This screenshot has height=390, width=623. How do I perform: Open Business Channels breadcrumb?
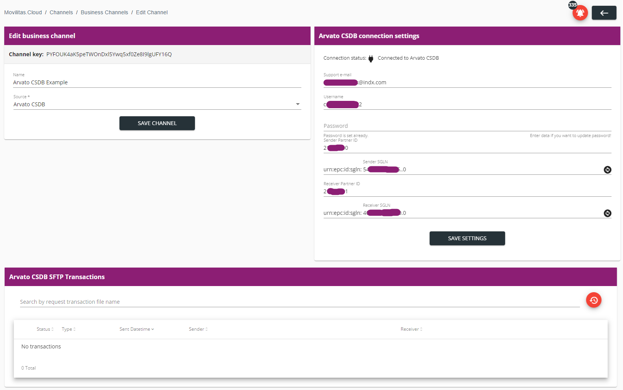click(104, 12)
